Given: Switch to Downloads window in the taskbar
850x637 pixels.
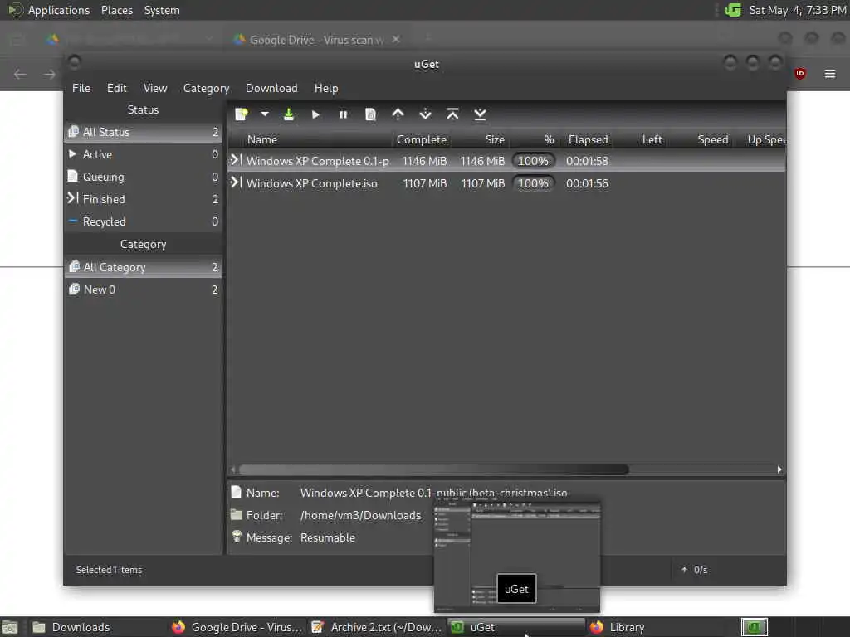Looking at the screenshot, I should 98,627.
